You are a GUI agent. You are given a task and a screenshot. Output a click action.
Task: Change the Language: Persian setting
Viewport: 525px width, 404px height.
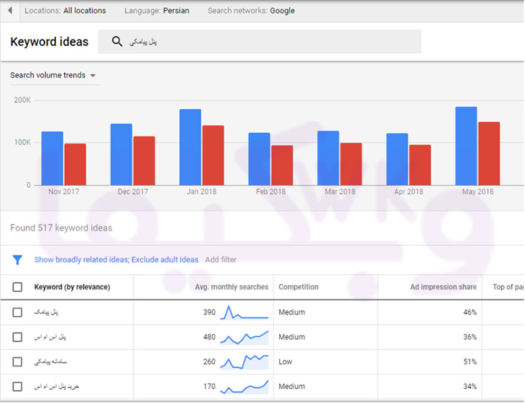(157, 11)
